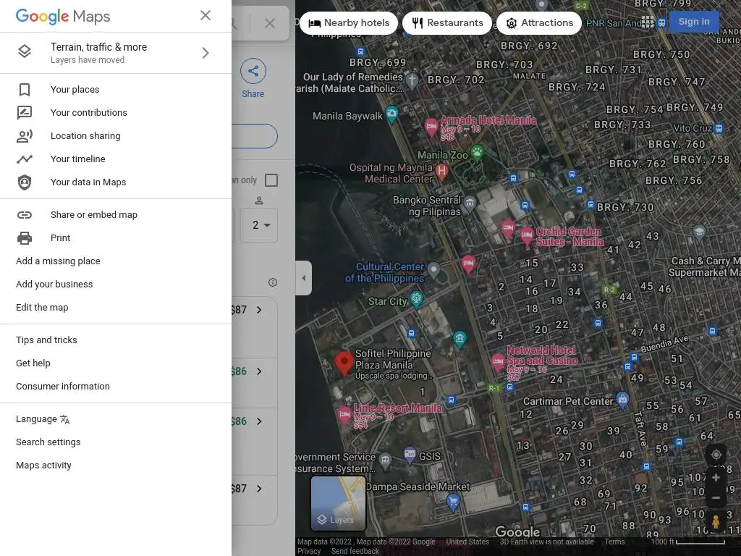
Task: Click the link icon beside Share or embed map
Action: point(25,215)
